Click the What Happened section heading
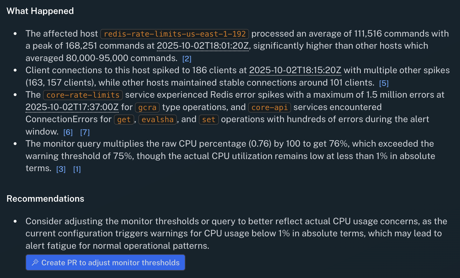Image resolution: width=460 pixels, height=278 pixels. coord(40,11)
